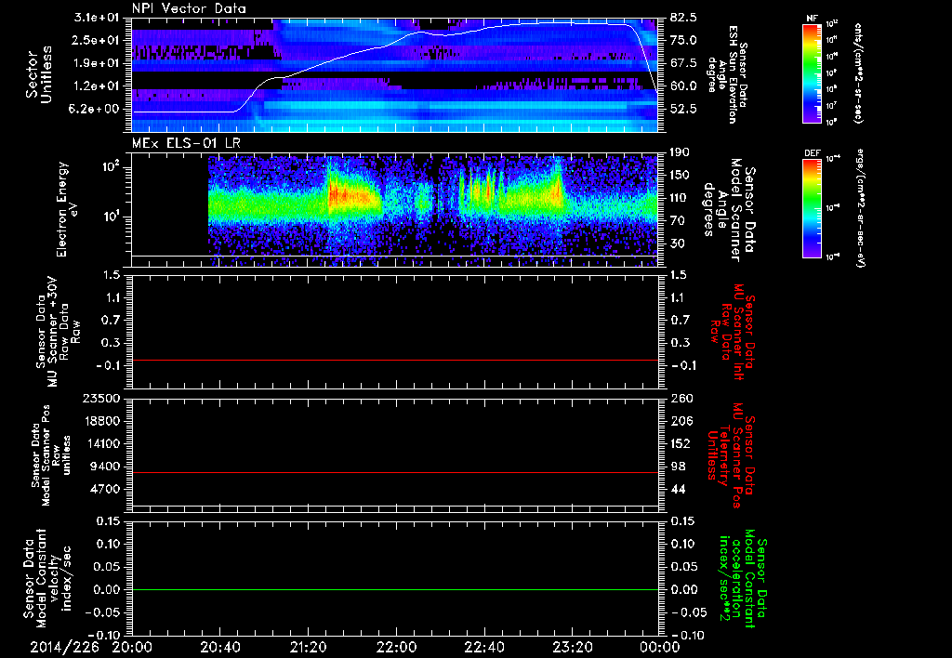Click the '30' scanner angle tick
This screenshot has width=952, height=658.
click(x=677, y=244)
